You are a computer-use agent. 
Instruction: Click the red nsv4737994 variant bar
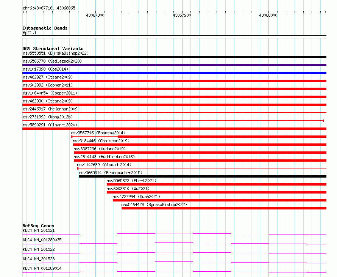(x=220, y=200)
